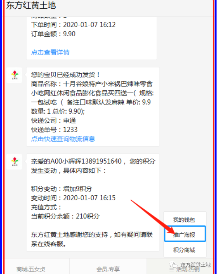Select the order message with 订单金额 9.90
The image size is (217, 274).
[92, 38]
